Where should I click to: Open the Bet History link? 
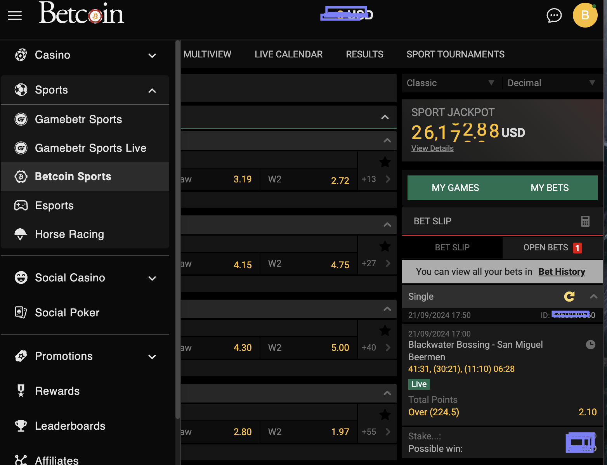pyautogui.click(x=562, y=272)
